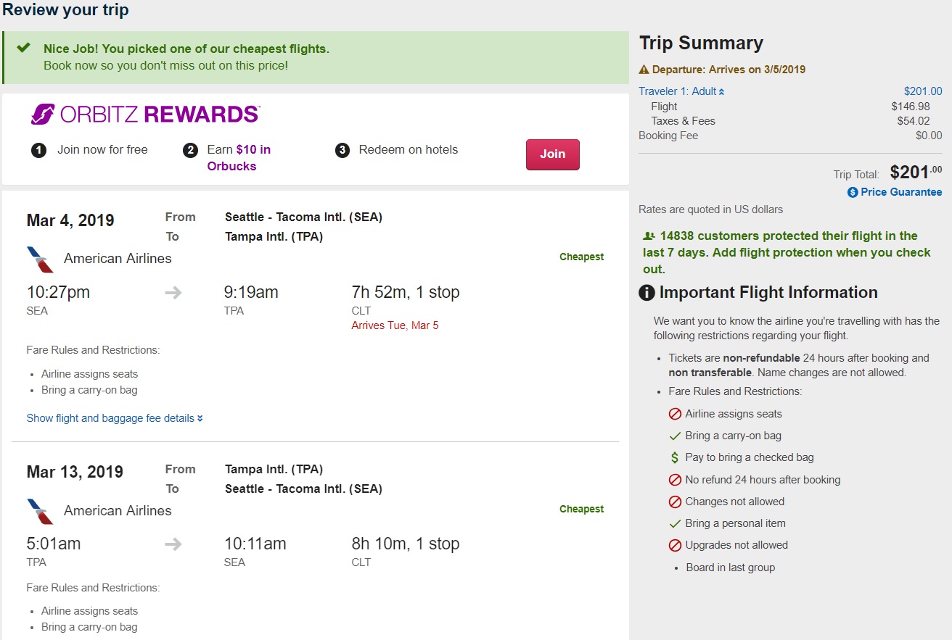Click the $201.00 traveler price link
The height and width of the screenshot is (640, 952).
point(923,91)
